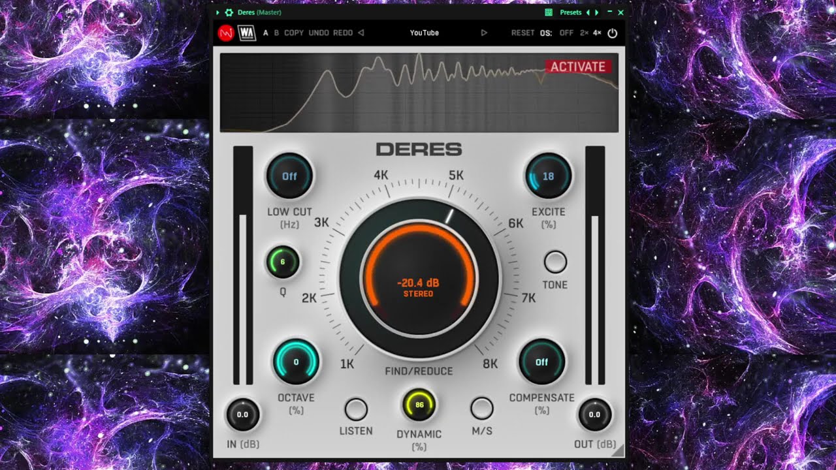Click UNDO in the top bar
Image resolution: width=836 pixels, height=470 pixels.
319,33
